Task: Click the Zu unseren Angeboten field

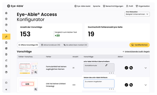Action: tap(99, 84)
